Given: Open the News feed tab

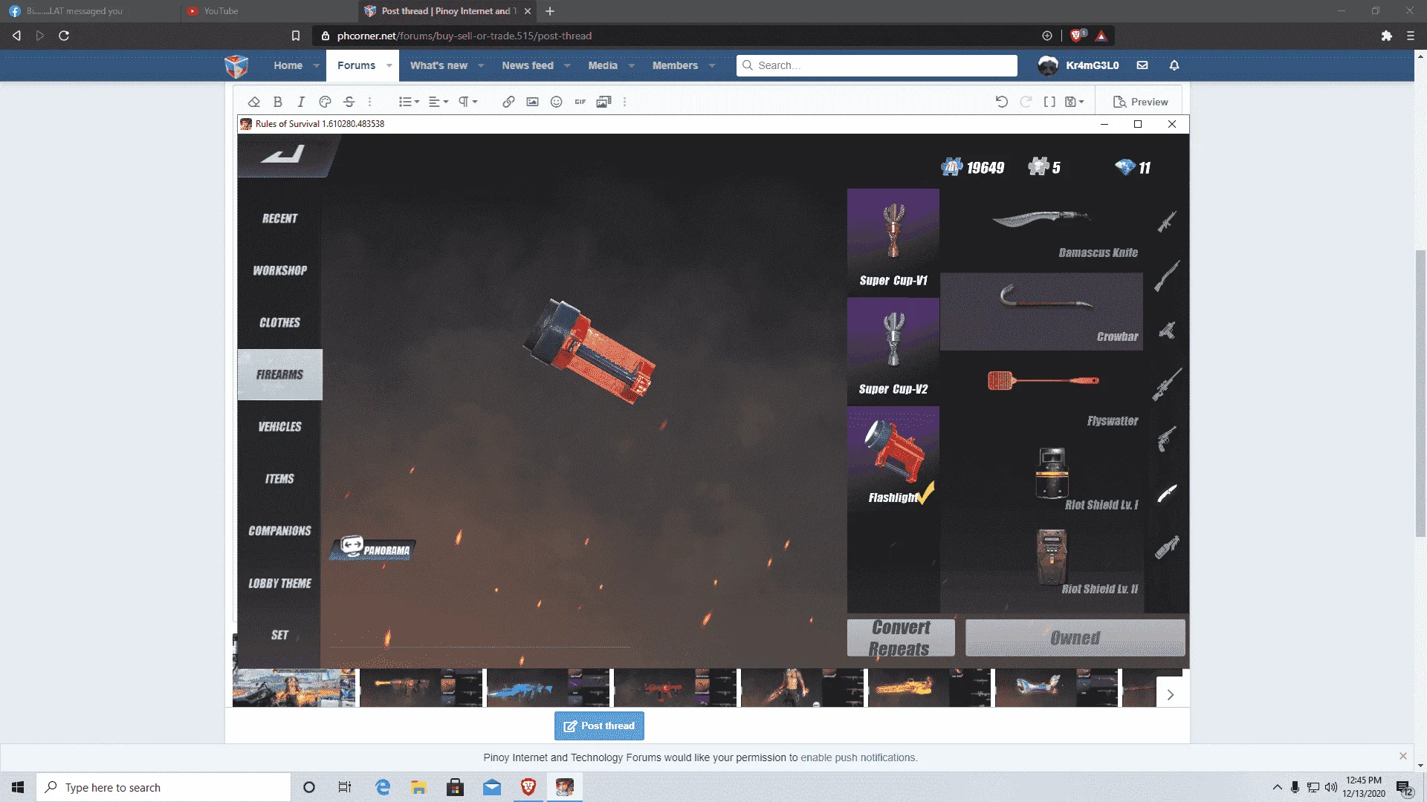Looking at the screenshot, I should (528, 65).
